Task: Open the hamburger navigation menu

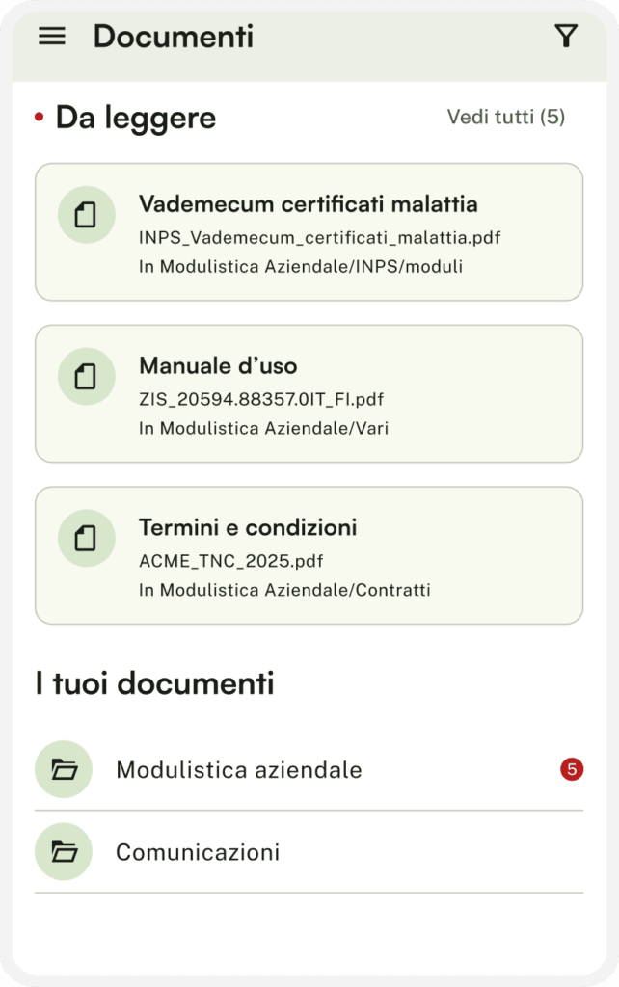Action: pos(52,37)
